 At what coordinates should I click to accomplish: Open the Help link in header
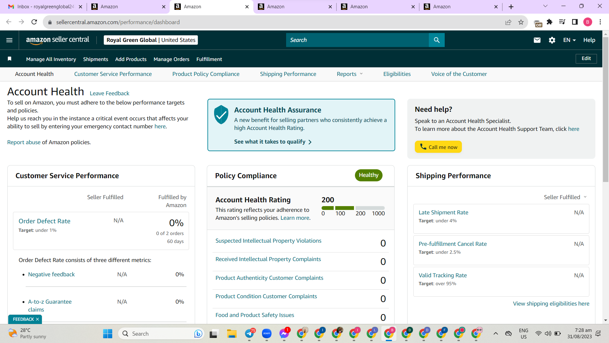pos(589,40)
